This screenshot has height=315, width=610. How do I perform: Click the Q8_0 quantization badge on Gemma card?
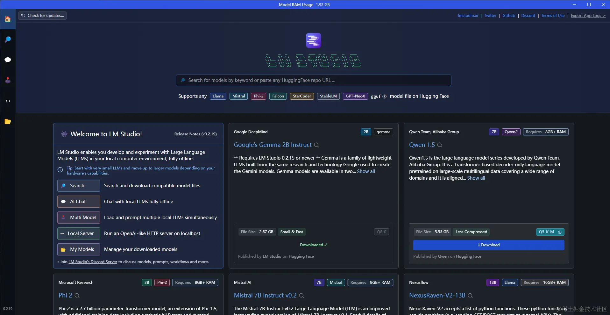tap(381, 232)
